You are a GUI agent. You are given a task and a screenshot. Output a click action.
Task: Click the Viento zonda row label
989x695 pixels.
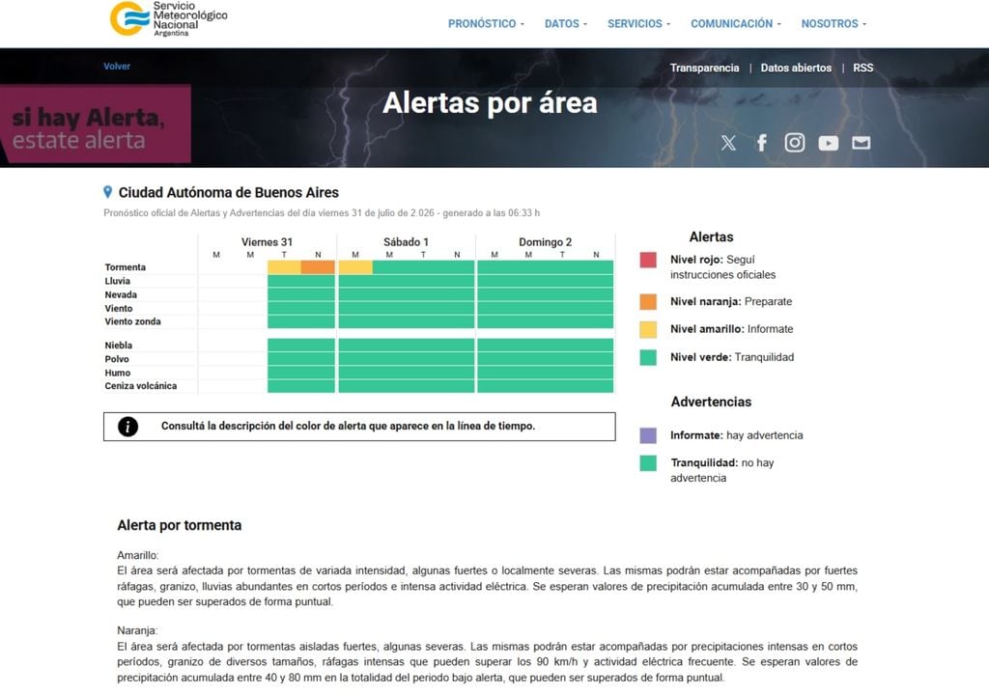[x=132, y=321]
